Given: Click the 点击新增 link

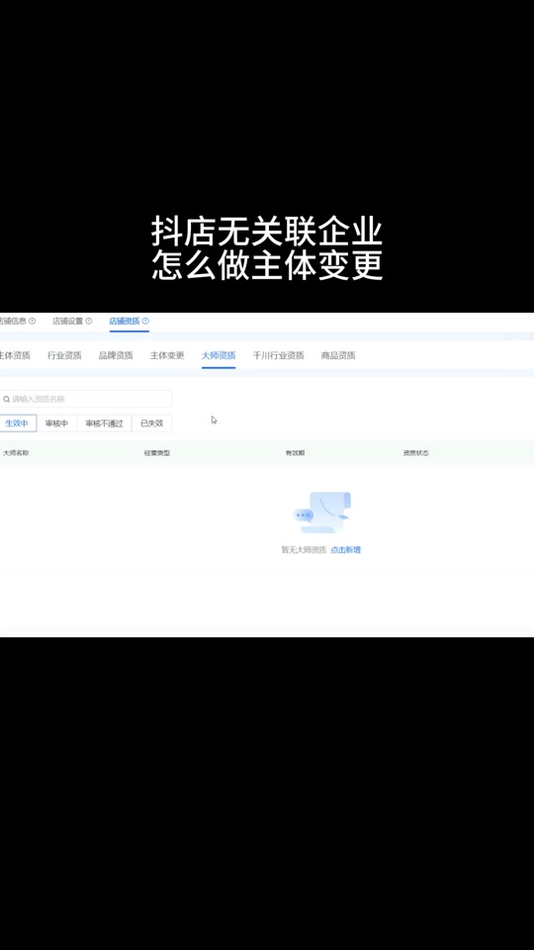Looking at the screenshot, I should (x=346, y=550).
